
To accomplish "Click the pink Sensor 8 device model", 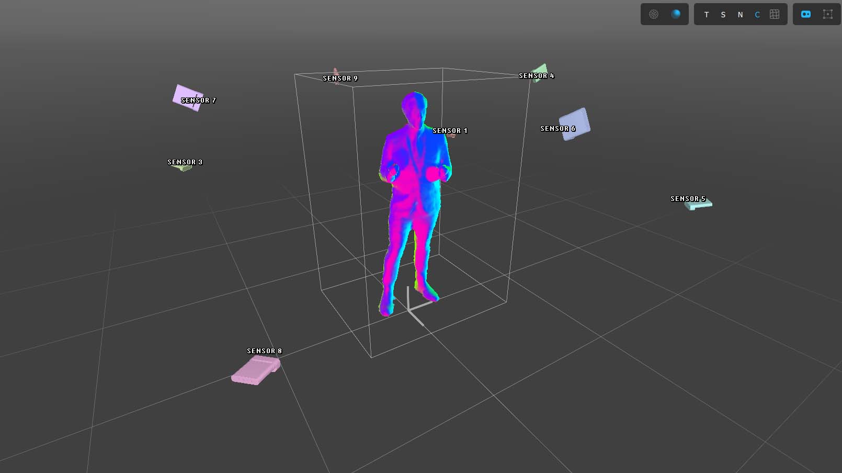I will tap(254, 371).
